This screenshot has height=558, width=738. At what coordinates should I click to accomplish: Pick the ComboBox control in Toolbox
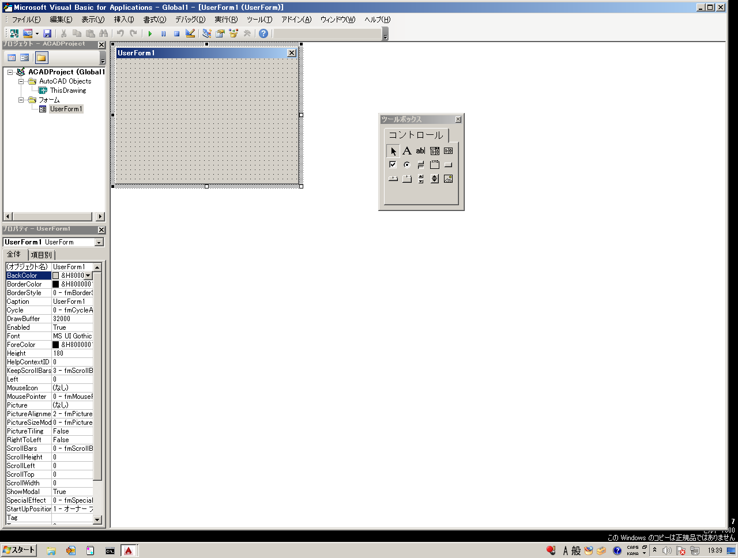(435, 151)
